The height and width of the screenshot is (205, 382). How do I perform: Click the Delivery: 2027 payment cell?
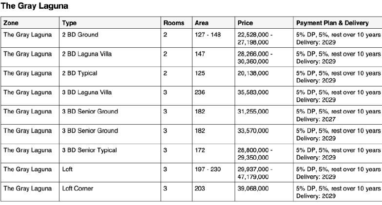(338, 115)
